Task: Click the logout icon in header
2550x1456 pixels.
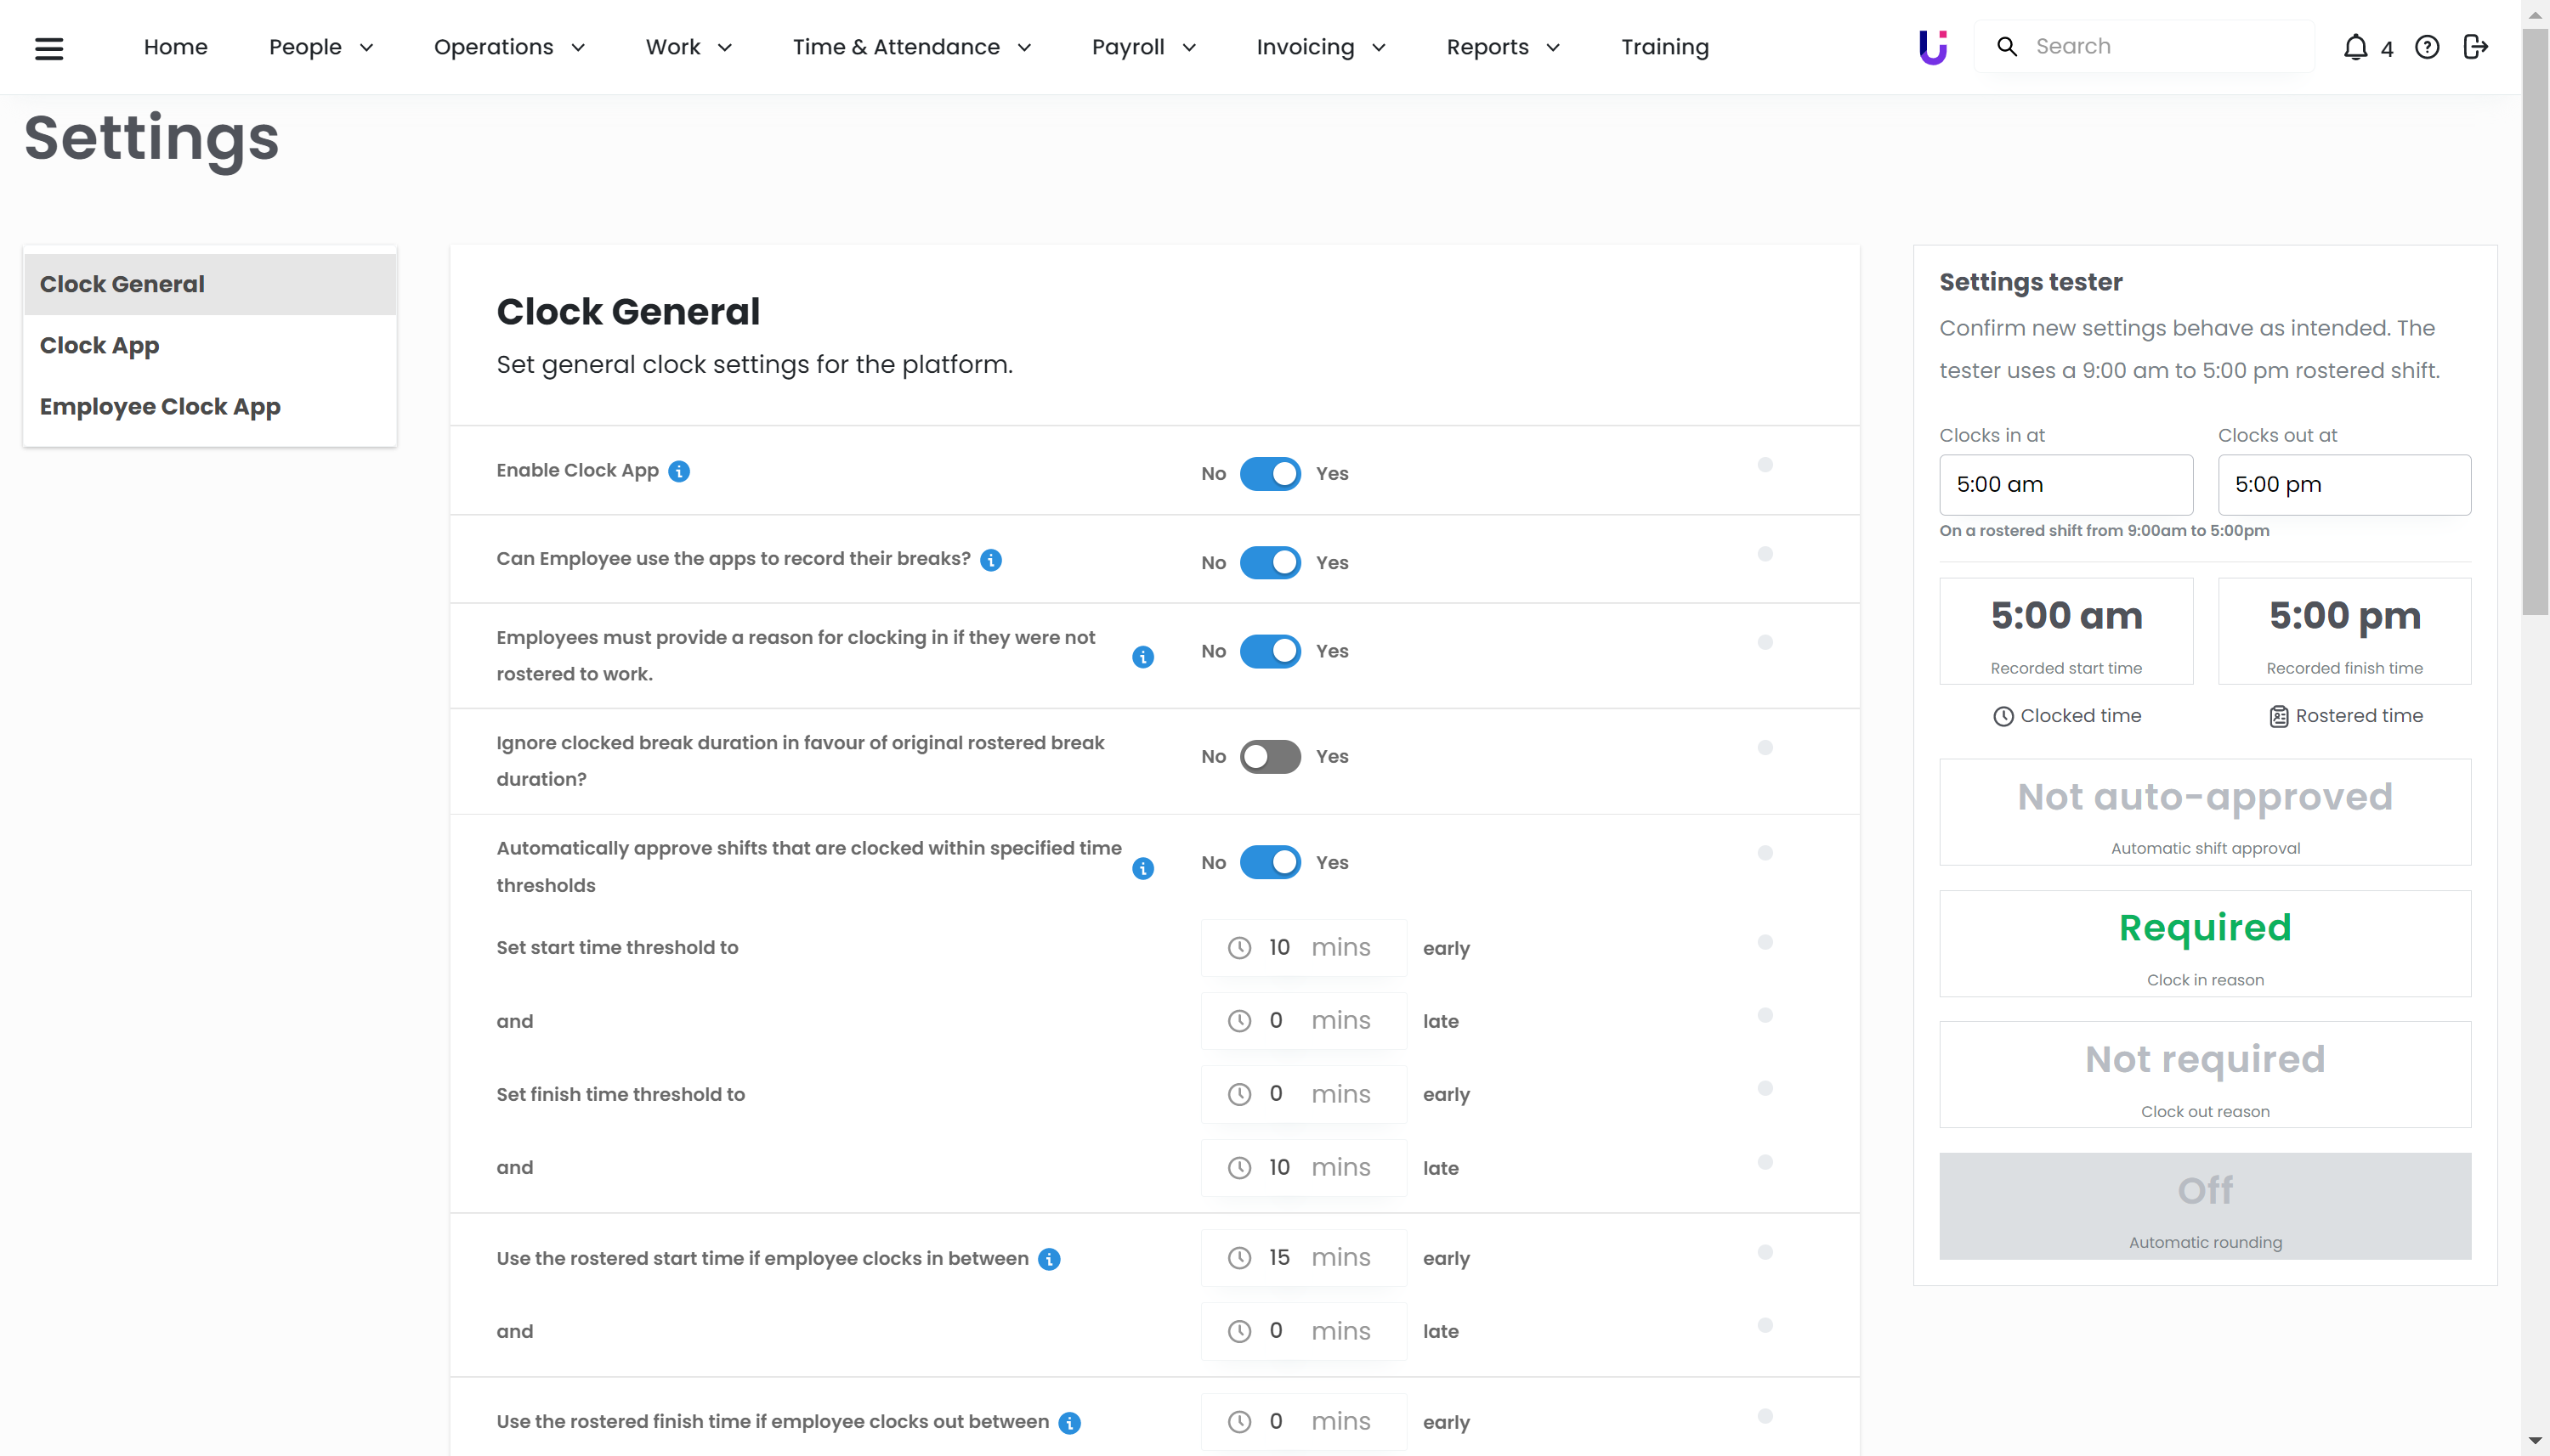Action: (2474, 47)
